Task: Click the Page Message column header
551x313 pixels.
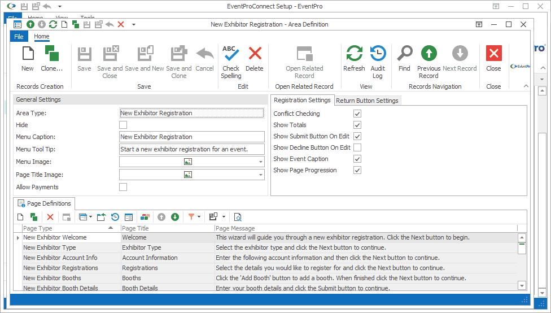Action: [366, 228]
